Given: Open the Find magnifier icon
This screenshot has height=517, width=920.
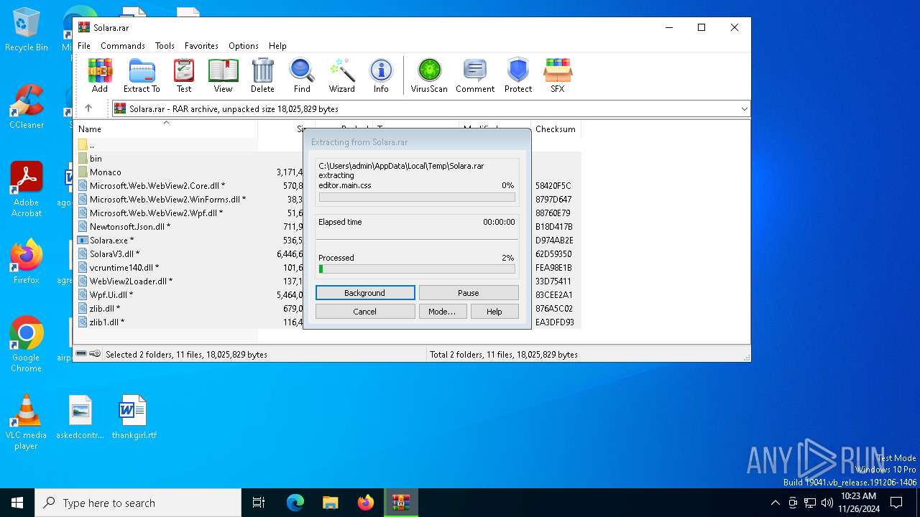Looking at the screenshot, I should pyautogui.click(x=302, y=75).
